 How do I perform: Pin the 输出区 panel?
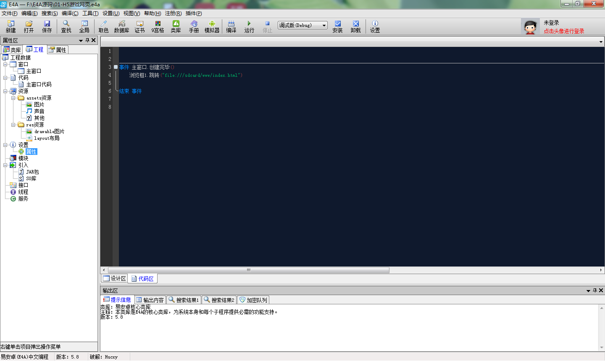tap(594, 290)
